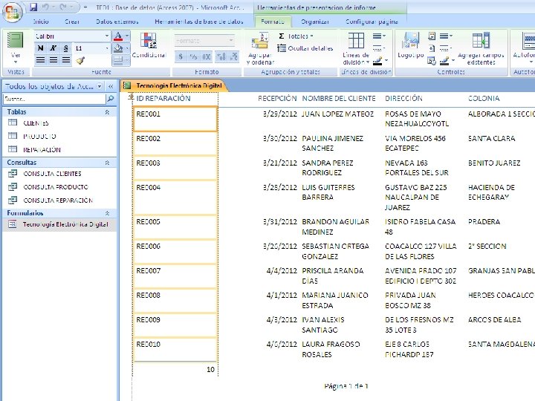Apply the font color A button

(x=117, y=36)
